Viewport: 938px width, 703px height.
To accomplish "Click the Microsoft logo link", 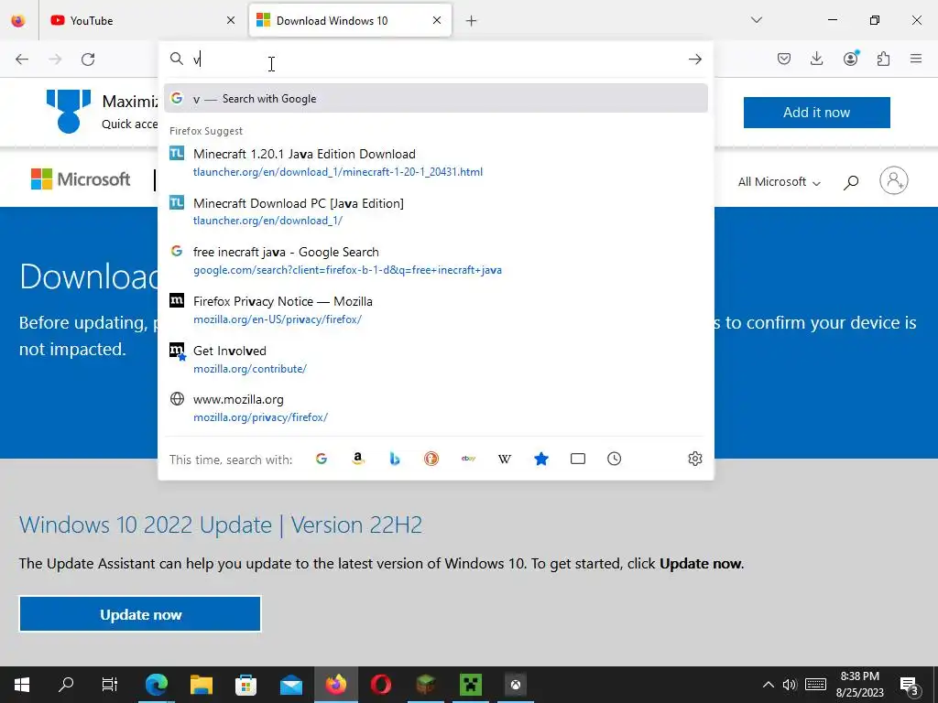I will pyautogui.click(x=81, y=179).
